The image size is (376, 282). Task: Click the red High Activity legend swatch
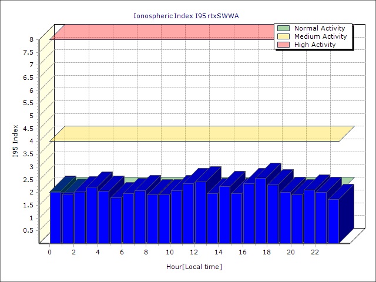(x=284, y=45)
